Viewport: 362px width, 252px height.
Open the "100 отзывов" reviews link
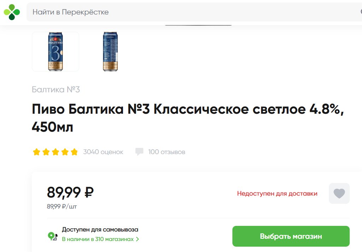tap(167, 152)
